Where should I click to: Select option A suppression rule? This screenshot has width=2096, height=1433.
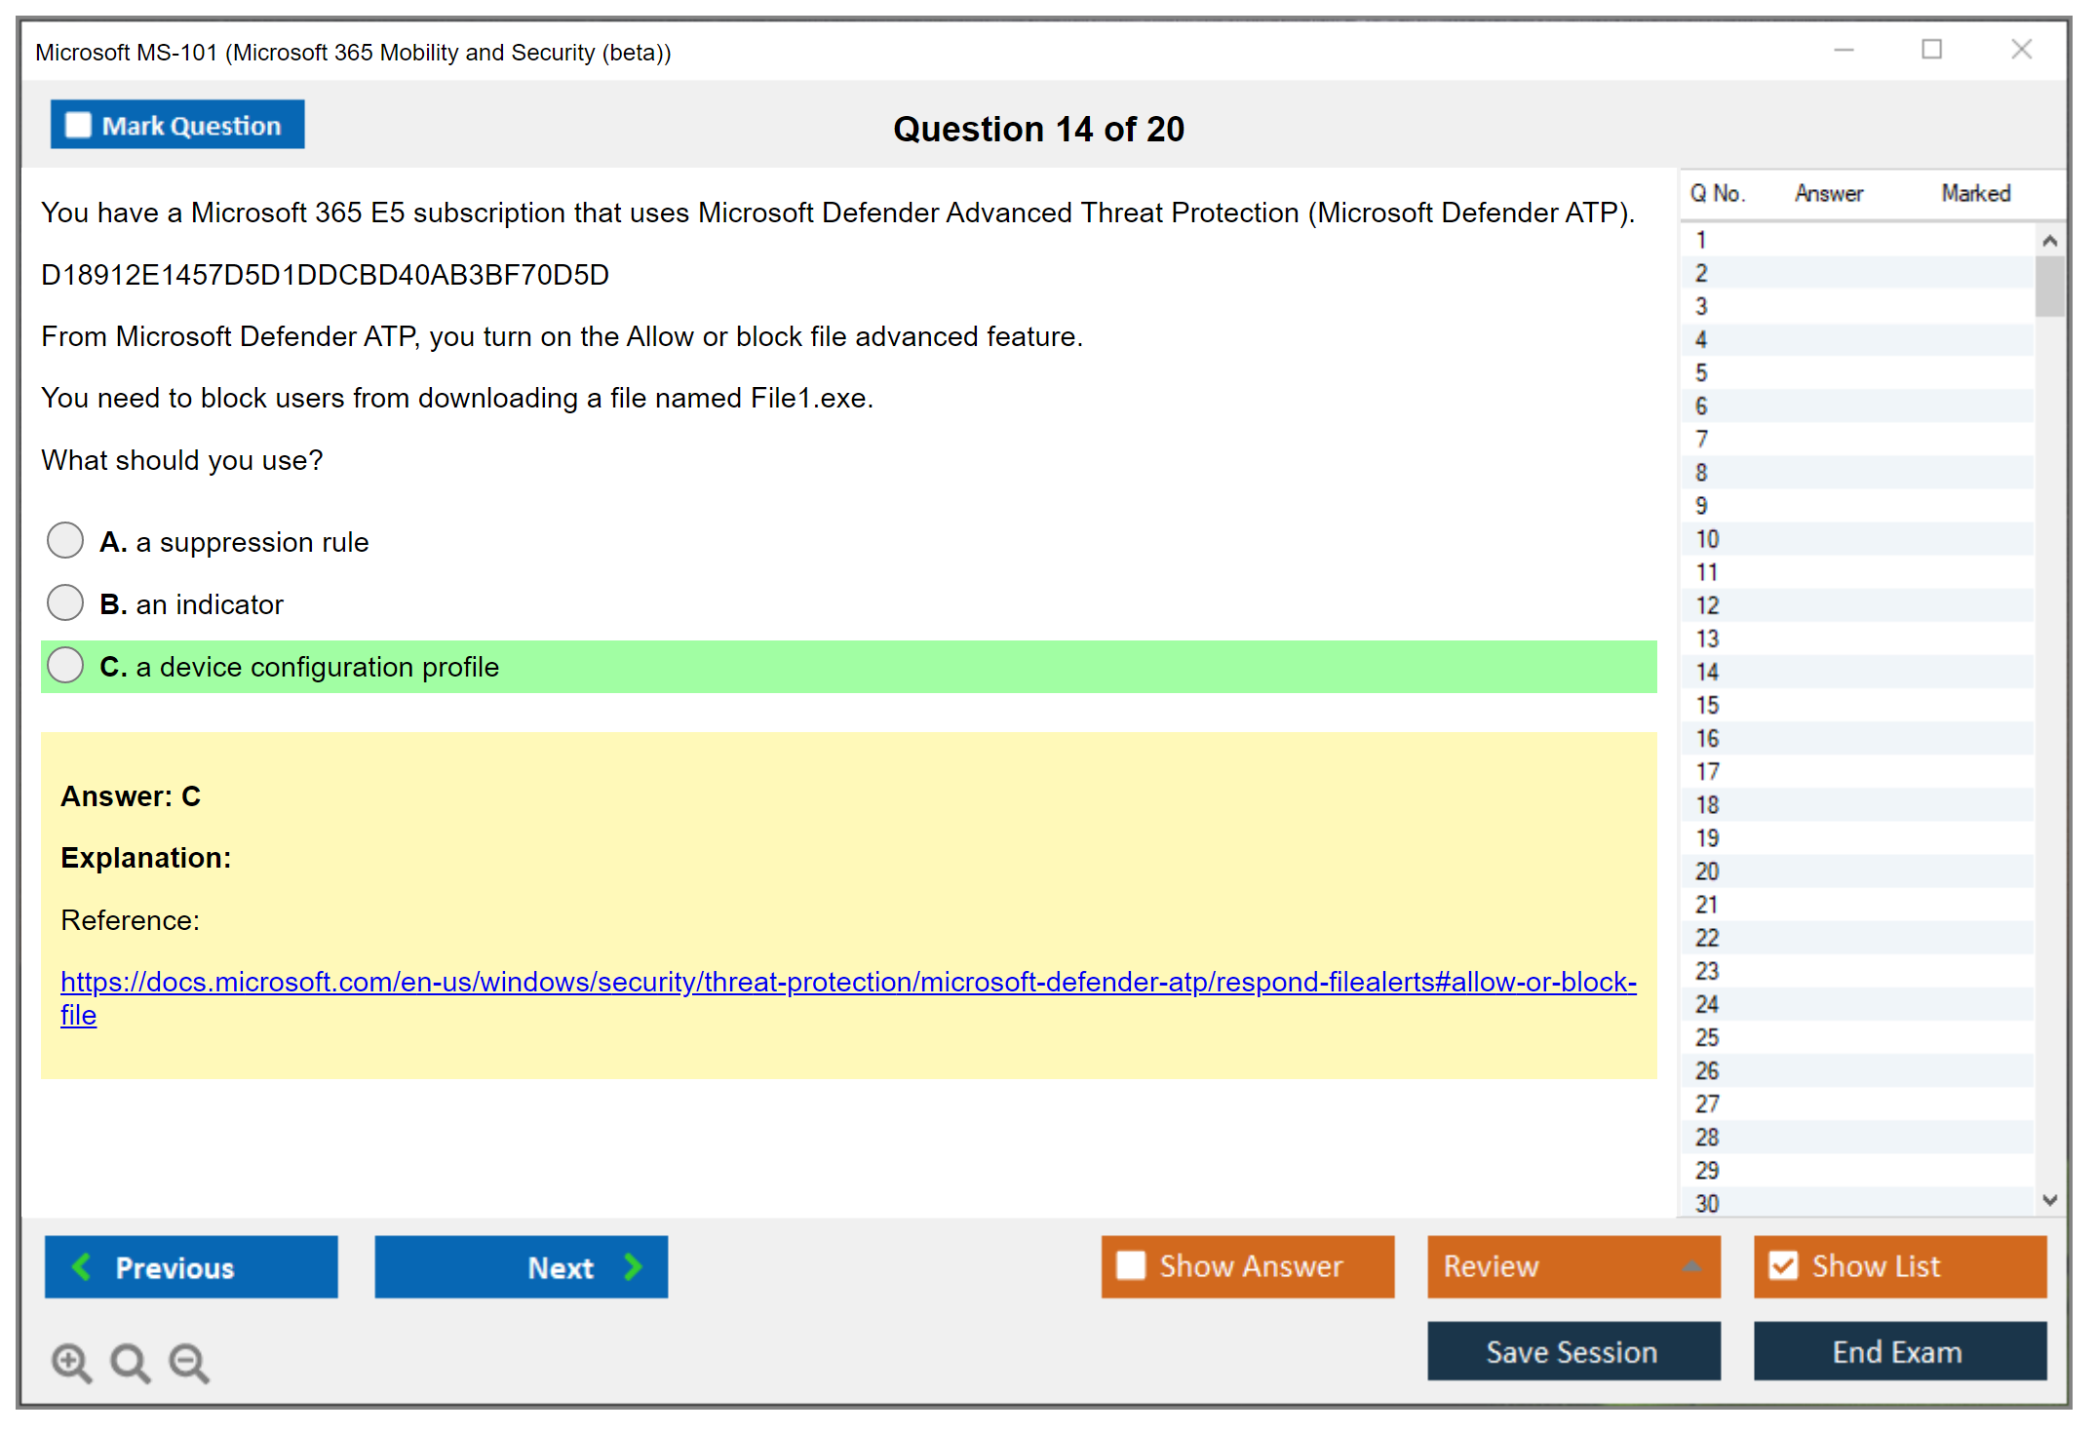click(65, 540)
